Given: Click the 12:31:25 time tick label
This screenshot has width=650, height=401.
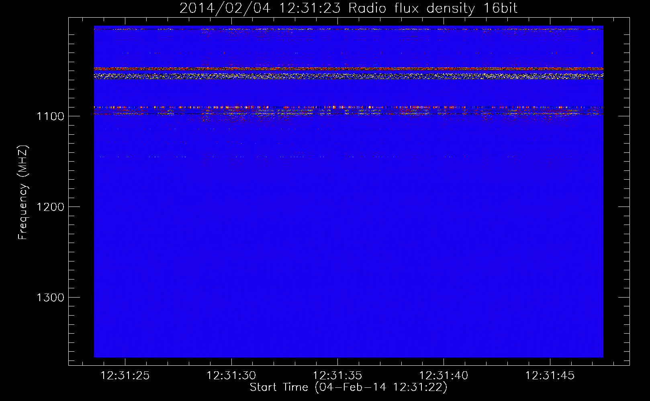Looking at the screenshot, I should (125, 376).
